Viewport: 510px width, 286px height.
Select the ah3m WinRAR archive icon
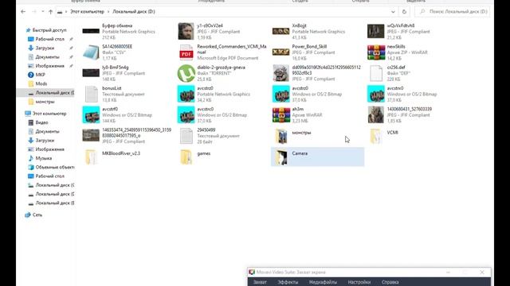pos(281,115)
